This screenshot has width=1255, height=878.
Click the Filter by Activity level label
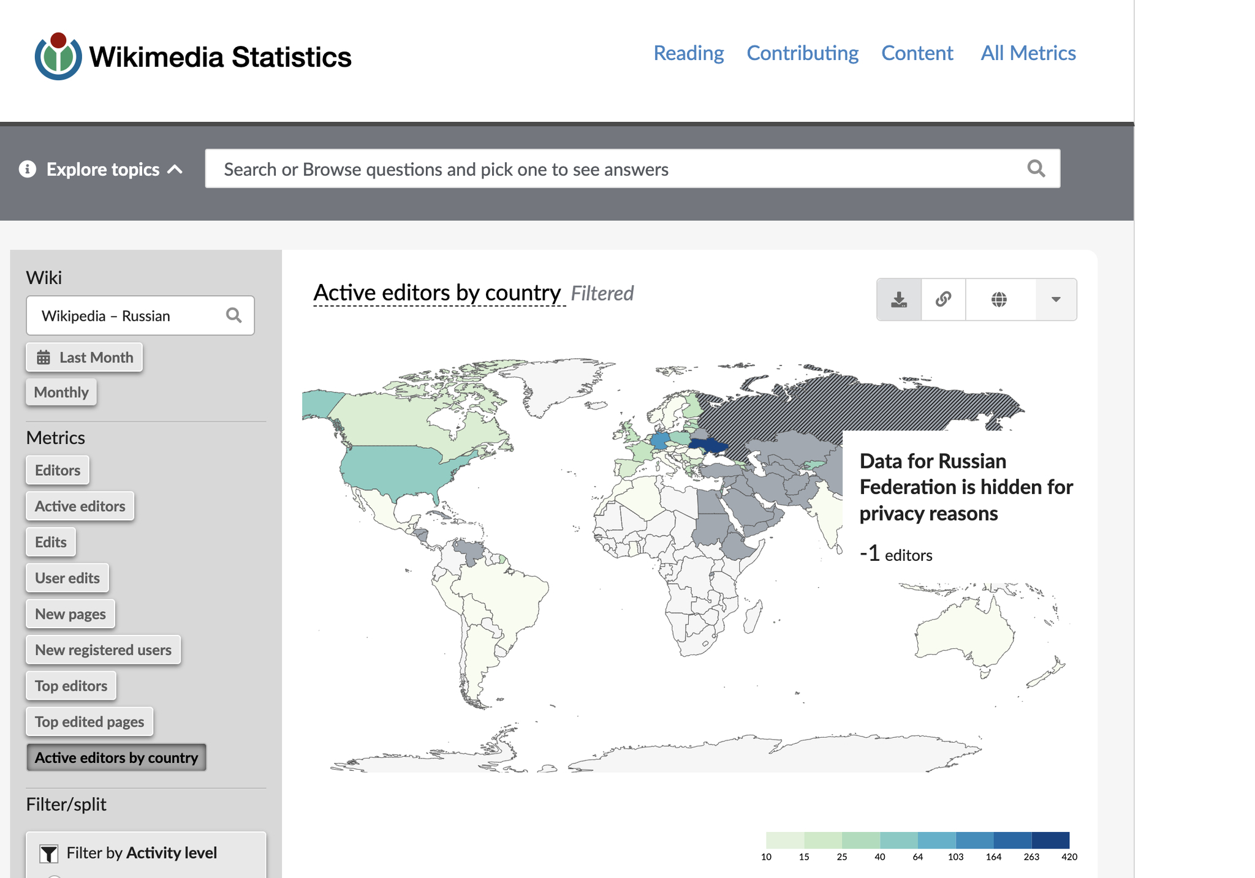point(142,854)
